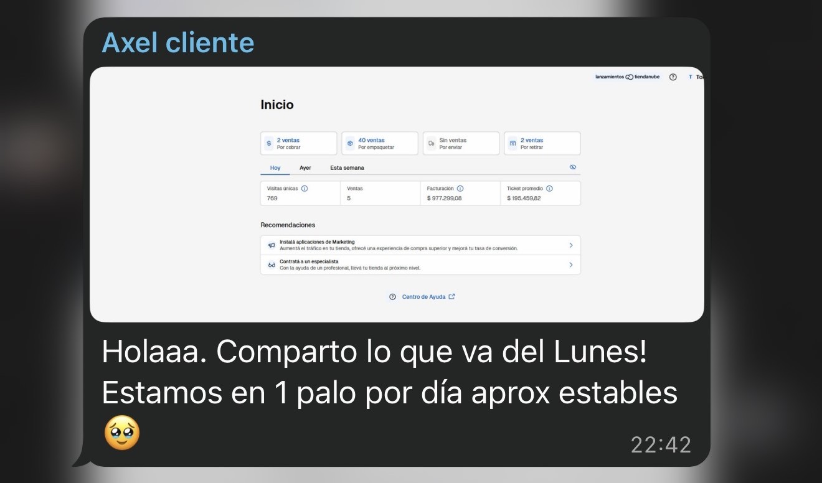Click the shipping truck icon on Por enviar card
822x483 pixels.
coord(430,143)
